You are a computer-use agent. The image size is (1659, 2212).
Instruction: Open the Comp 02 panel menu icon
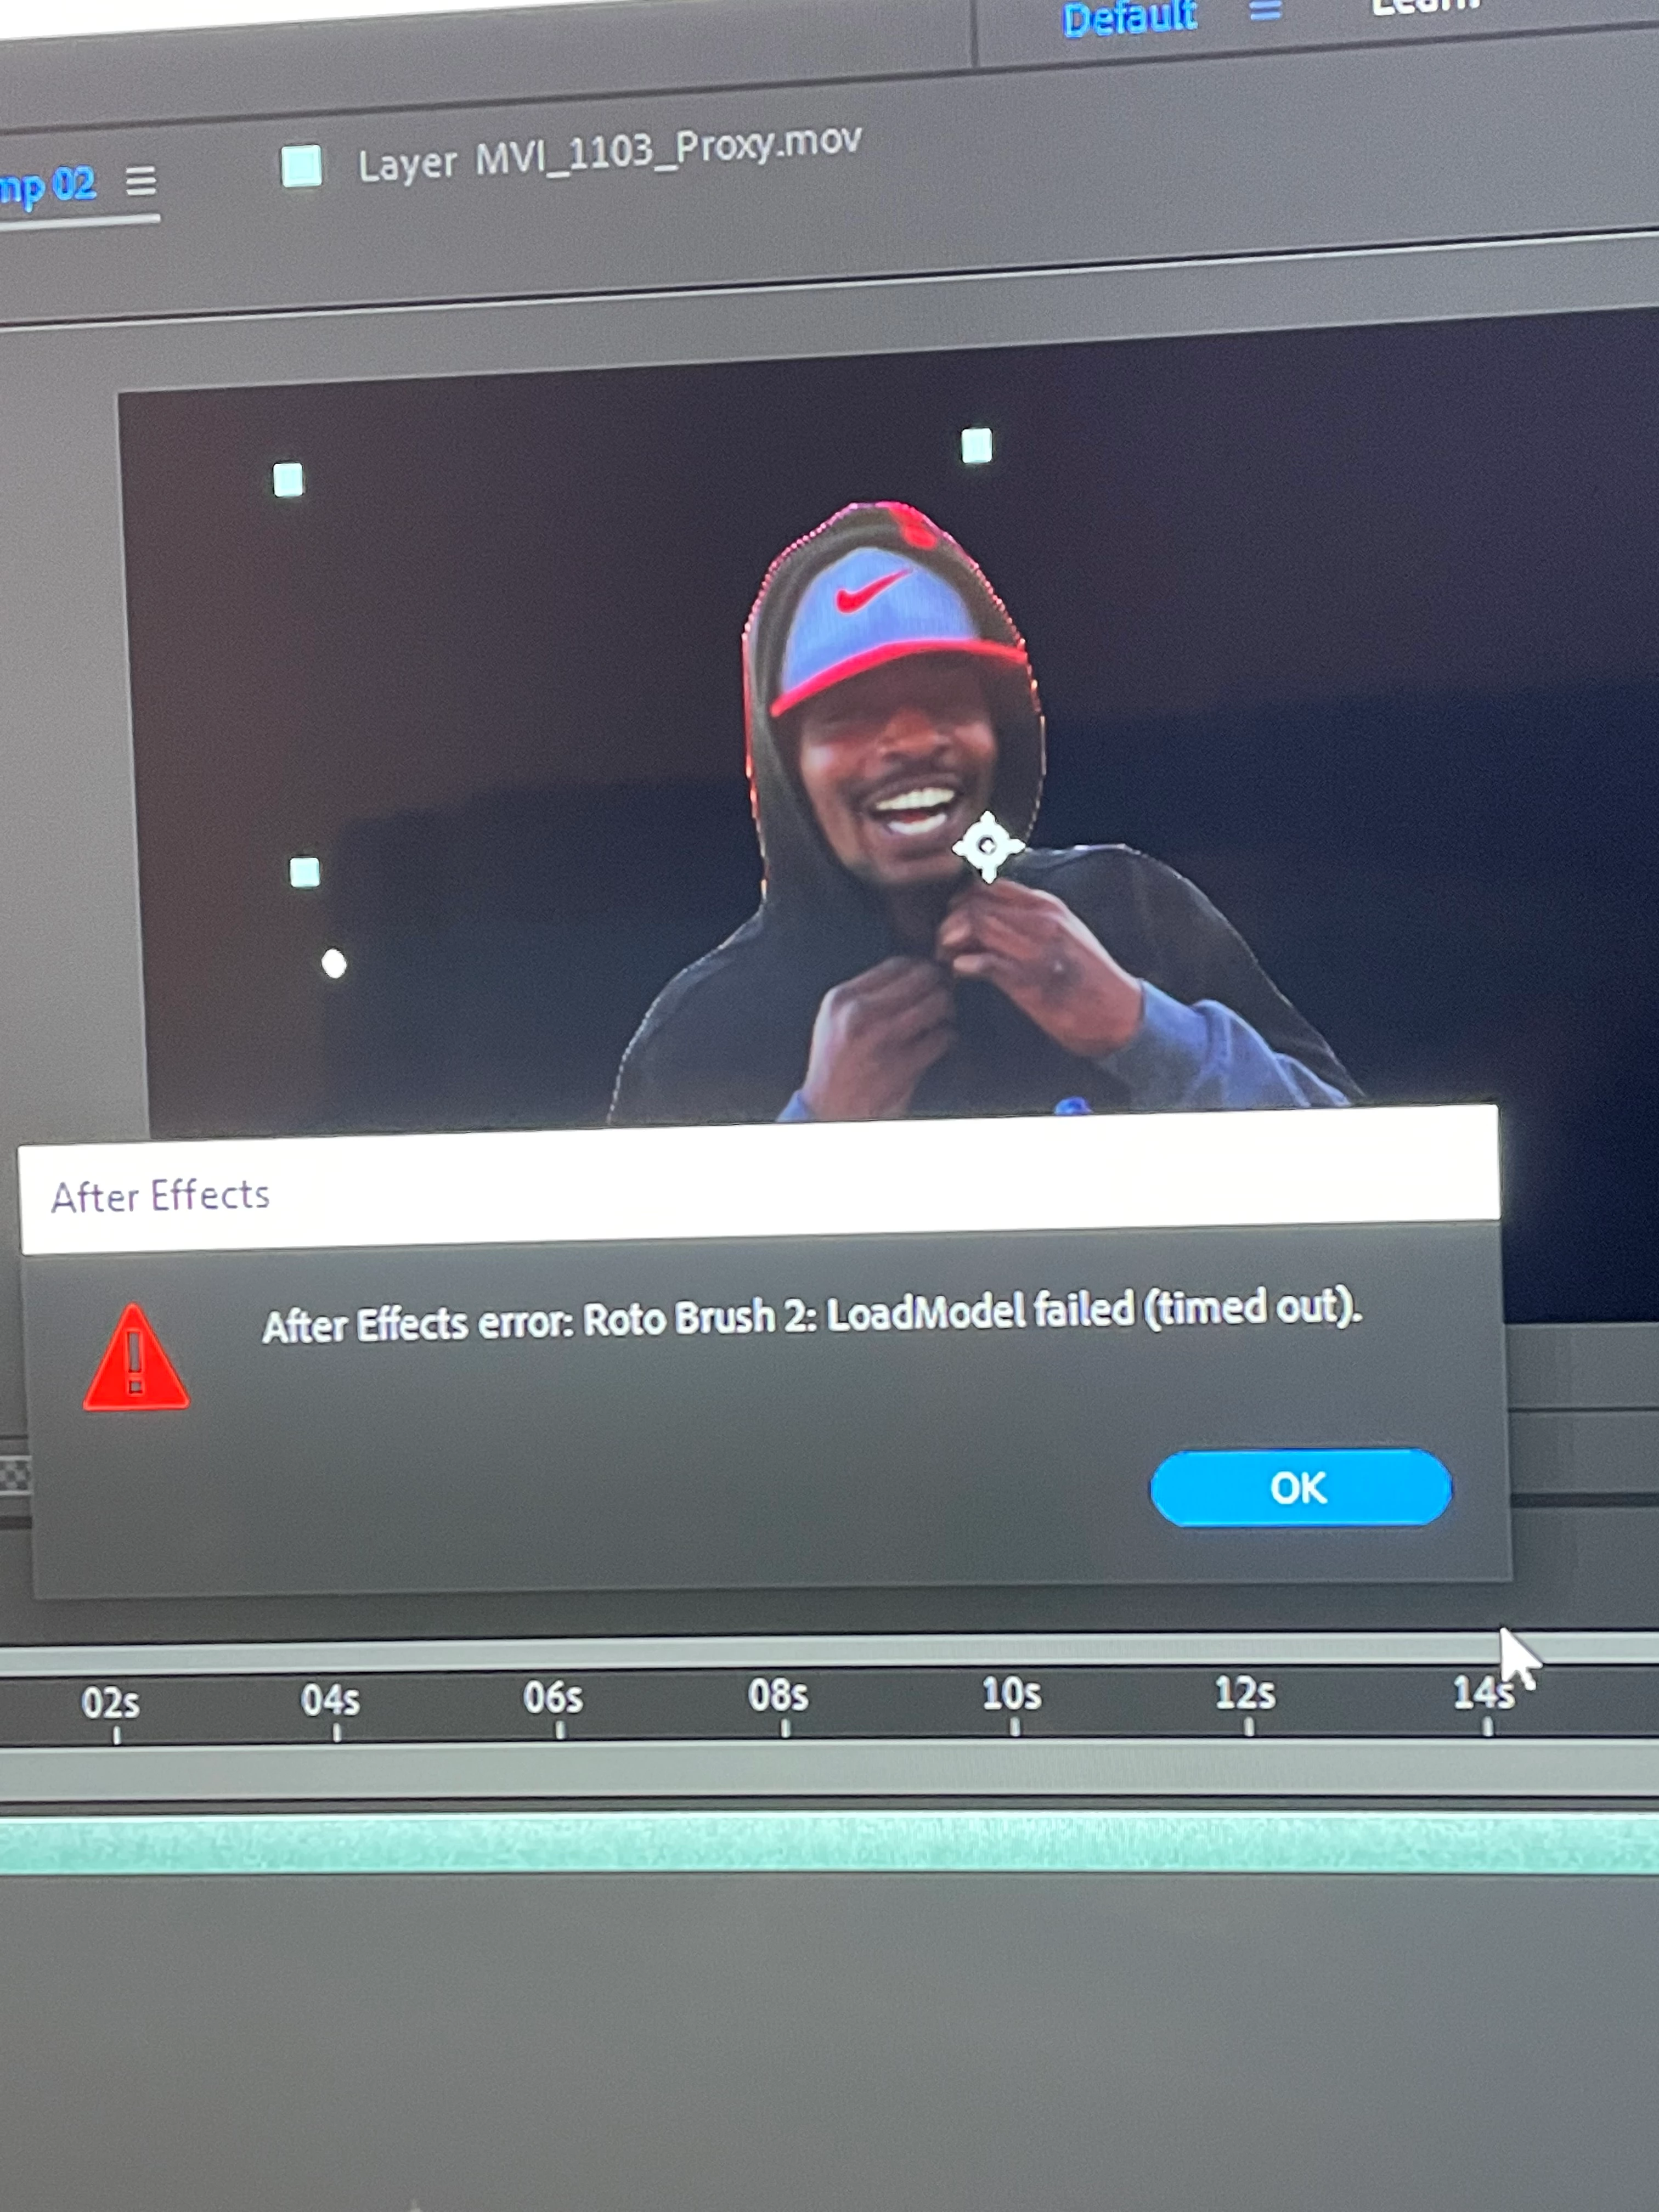[141, 182]
